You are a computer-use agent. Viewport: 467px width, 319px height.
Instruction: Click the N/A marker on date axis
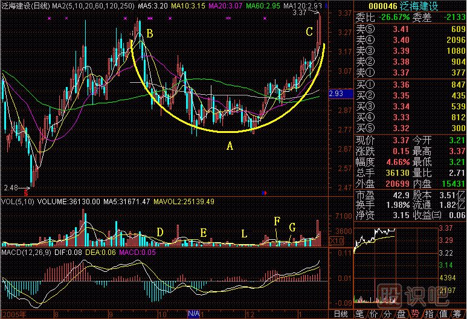[x=193, y=314]
